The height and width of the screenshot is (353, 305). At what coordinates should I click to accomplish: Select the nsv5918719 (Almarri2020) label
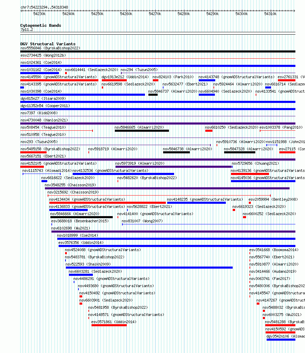[x=112, y=149]
